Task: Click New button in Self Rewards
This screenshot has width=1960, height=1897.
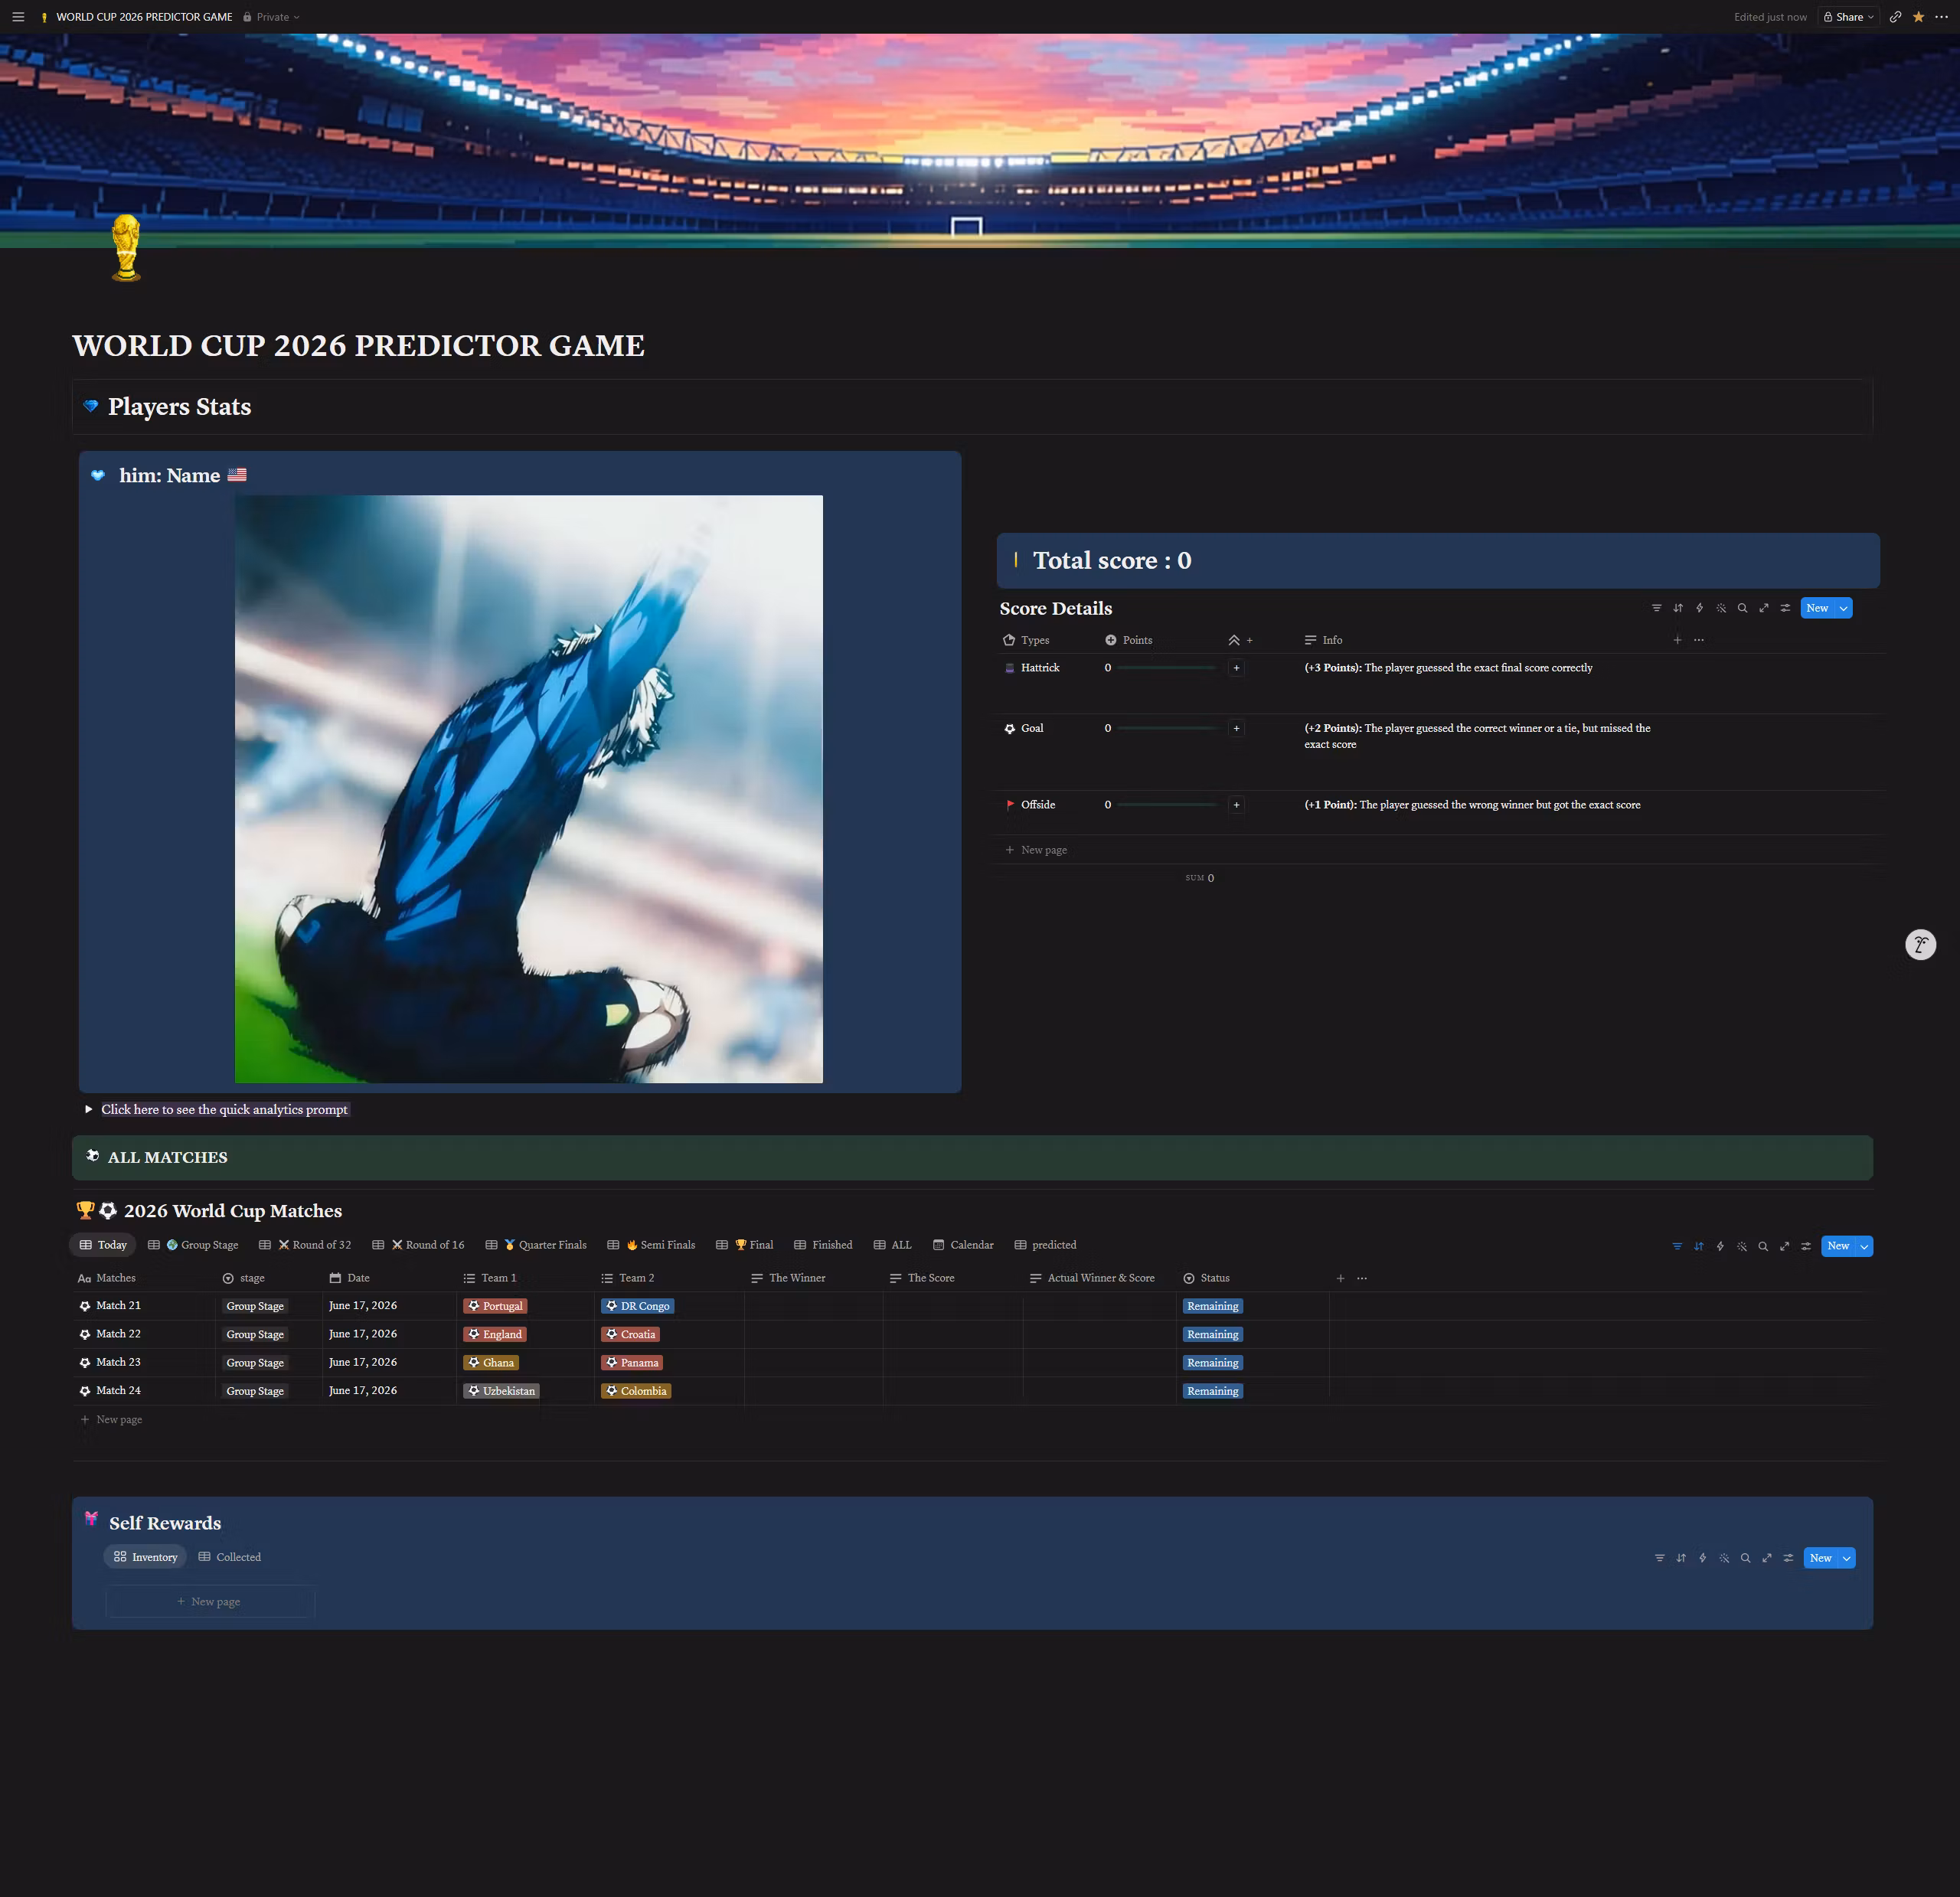Action: [x=1821, y=1558]
